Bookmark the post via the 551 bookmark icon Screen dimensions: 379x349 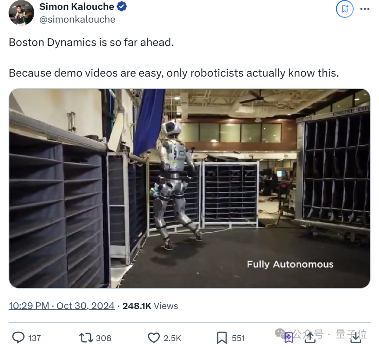pyautogui.click(x=222, y=338)
